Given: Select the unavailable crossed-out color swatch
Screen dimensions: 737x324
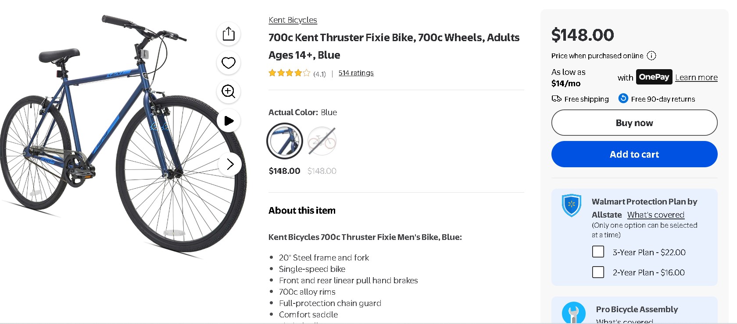Looking at the screenshot, I should coord(322,141).
